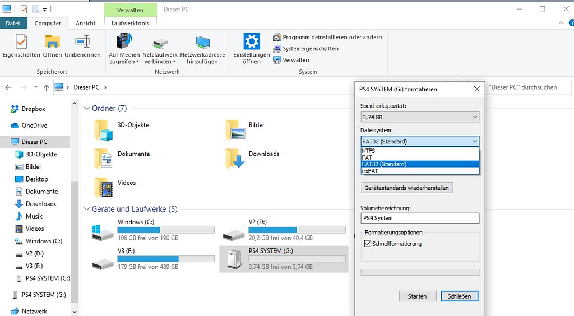The image size is (574, 316).
Task: Click the Dateisystem combo box
Action: [x=420, y=142]
